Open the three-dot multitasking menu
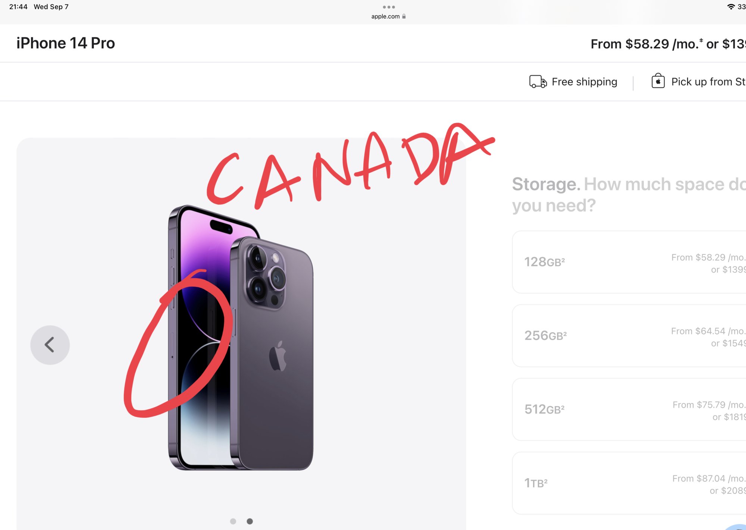This screenshot has height=530, width=746. tap(389, 7)
